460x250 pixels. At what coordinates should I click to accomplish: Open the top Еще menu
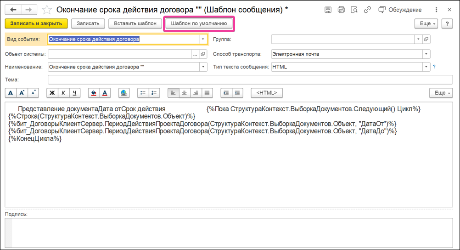pos(426,23)
